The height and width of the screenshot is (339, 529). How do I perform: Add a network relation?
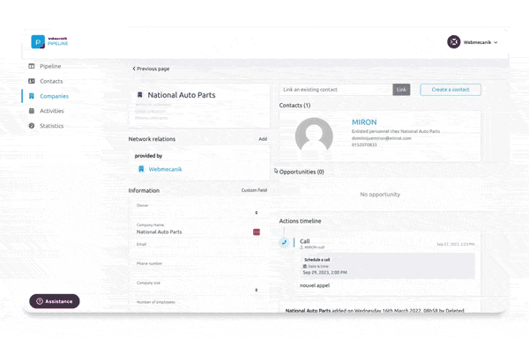(x=263, y=139)
